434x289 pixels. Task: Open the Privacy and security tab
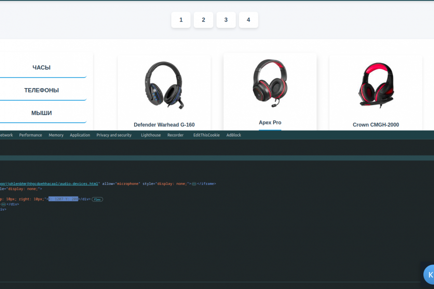114,135
